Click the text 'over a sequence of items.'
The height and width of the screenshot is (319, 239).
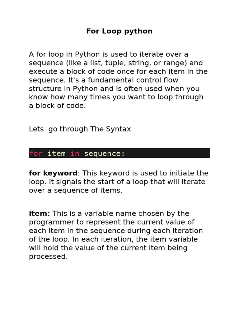[x=76, y=190]
